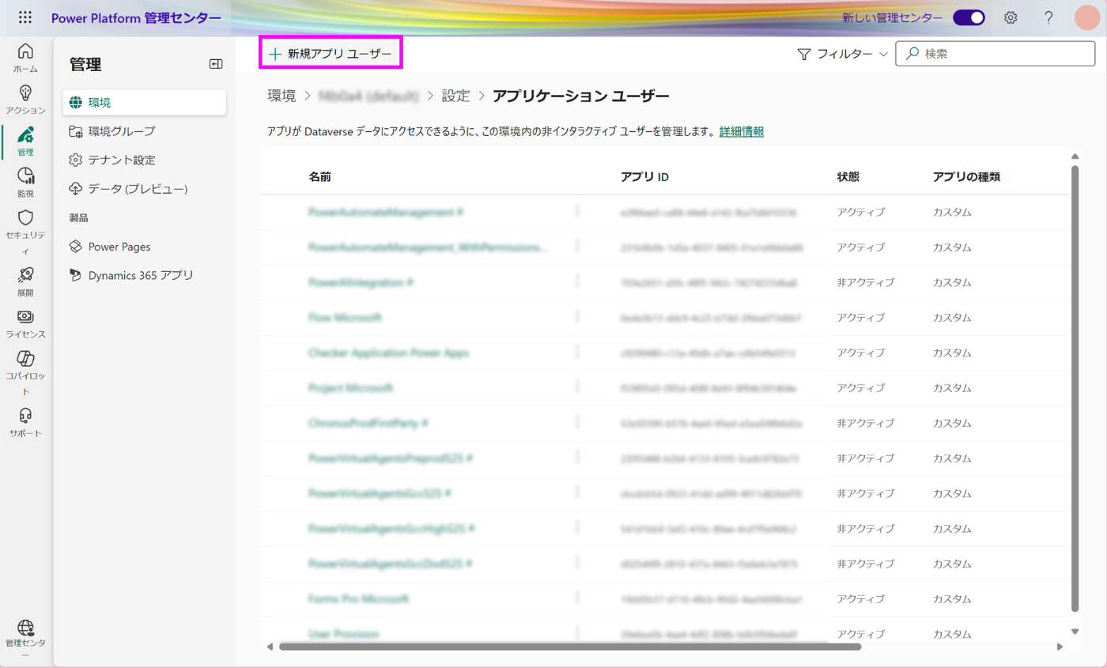Open more options for PowerAutomateManagement # row
1107x668 pixels.
(578, 212)
